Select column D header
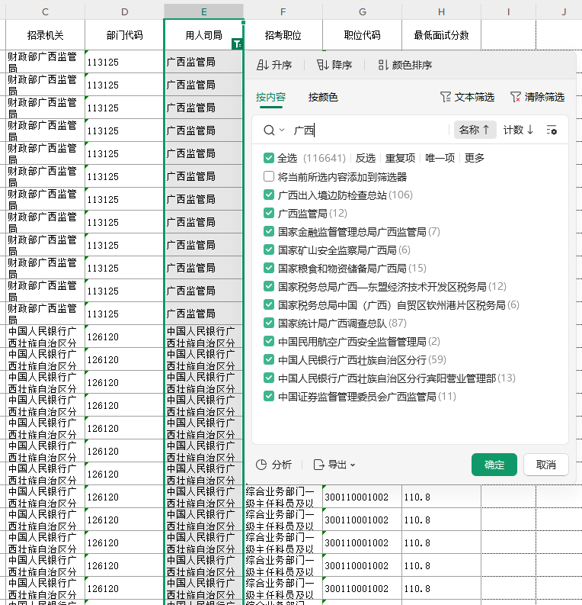 tap(124, 12)
